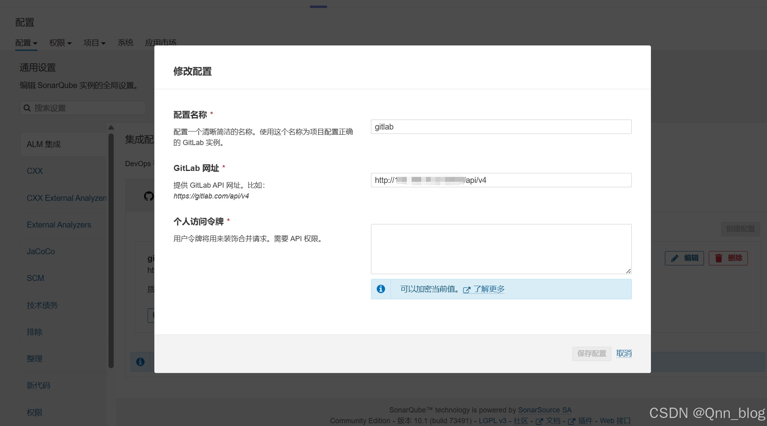This screenshot has width=767, height=426.
Task: Click the 保存配置 button
Action: (x=592, y=353)
